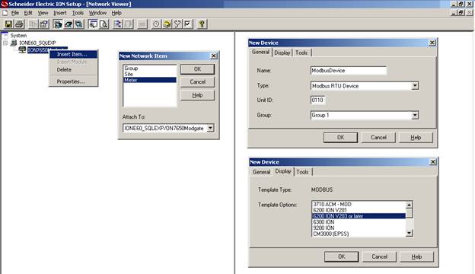Choose Delete from the context menu
This screenshot has height=274, width=475.
73,69
